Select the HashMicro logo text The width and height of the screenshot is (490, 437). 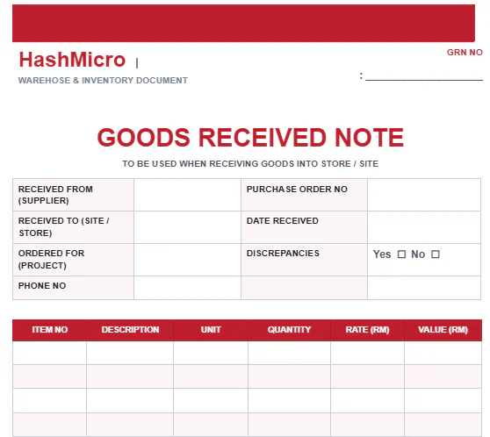click(72, 60)
